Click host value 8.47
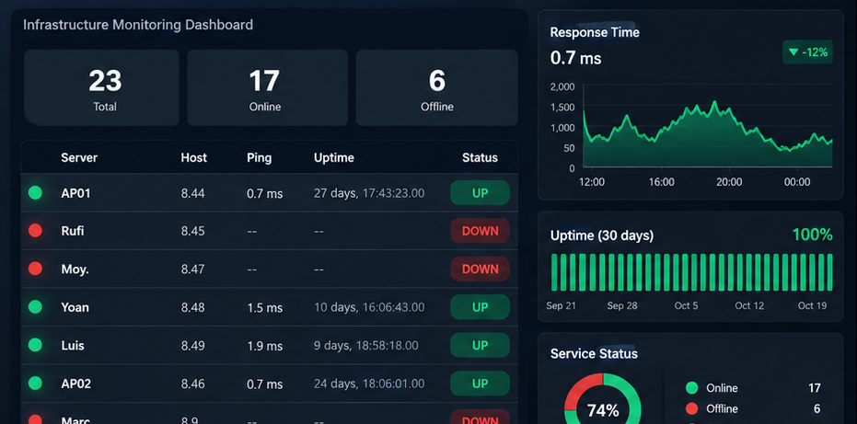This screenshot has width=857, height=424. click(193, 269)
